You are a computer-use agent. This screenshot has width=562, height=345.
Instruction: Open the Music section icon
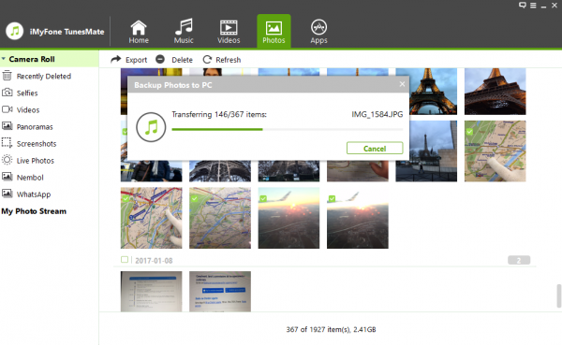[x=184, y=26]
